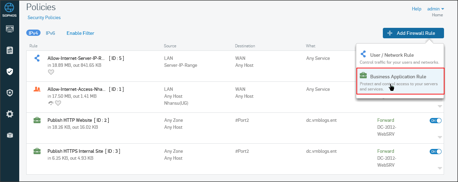The width and height of the screenshot is (458, 182).
Task: Toggle the Publish HTTPS Internal Site switch
Action: pyautogui.click(x=436, y=151)
